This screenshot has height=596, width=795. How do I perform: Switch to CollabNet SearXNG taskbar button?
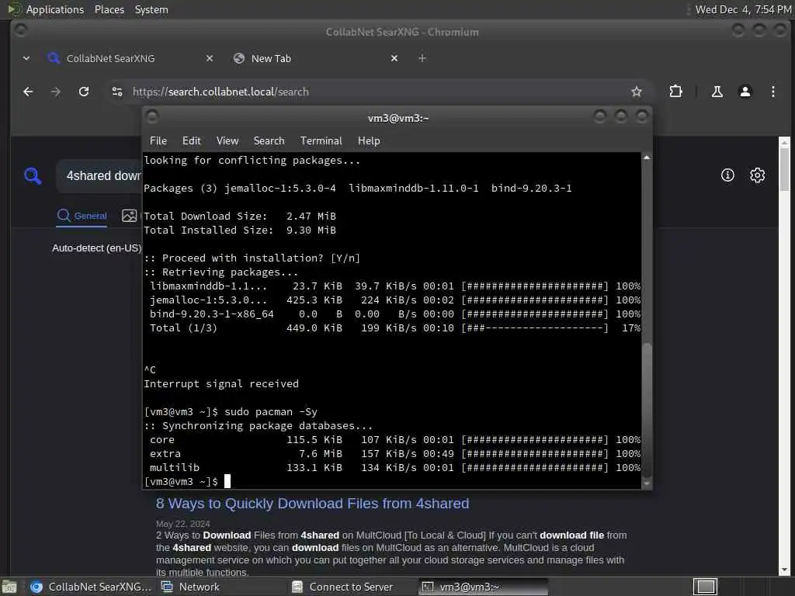coord(90,587)
